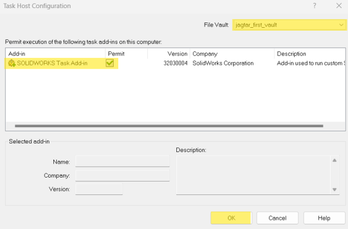Screen dimensions: 348x229
Task: Click the 'Add-in used to run custom' description cell
Action: (311, 63)
